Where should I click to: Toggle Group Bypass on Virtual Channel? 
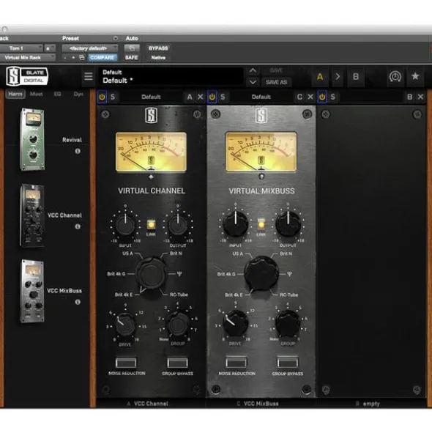click(177, 363)
